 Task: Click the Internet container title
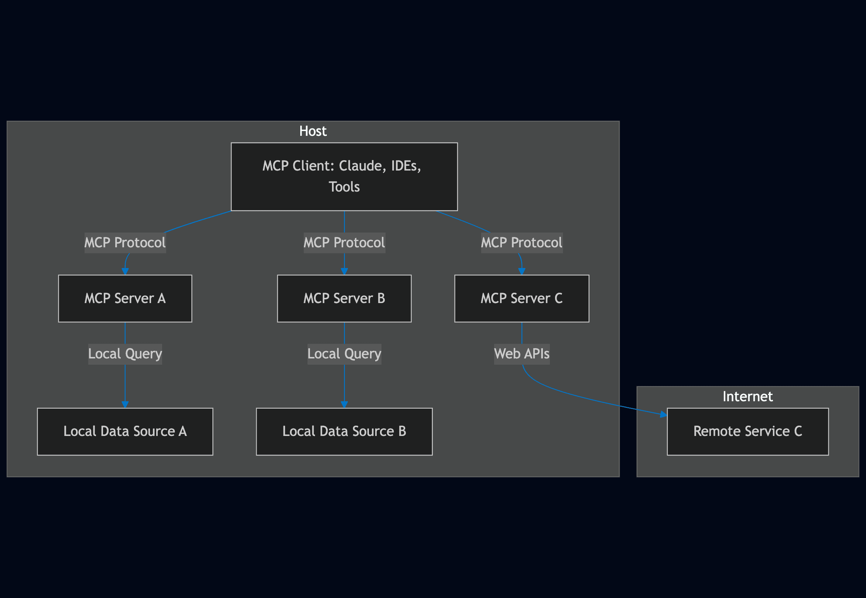748,396
